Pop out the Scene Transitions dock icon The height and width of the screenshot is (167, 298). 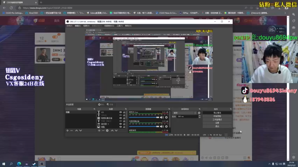[200, 109]
